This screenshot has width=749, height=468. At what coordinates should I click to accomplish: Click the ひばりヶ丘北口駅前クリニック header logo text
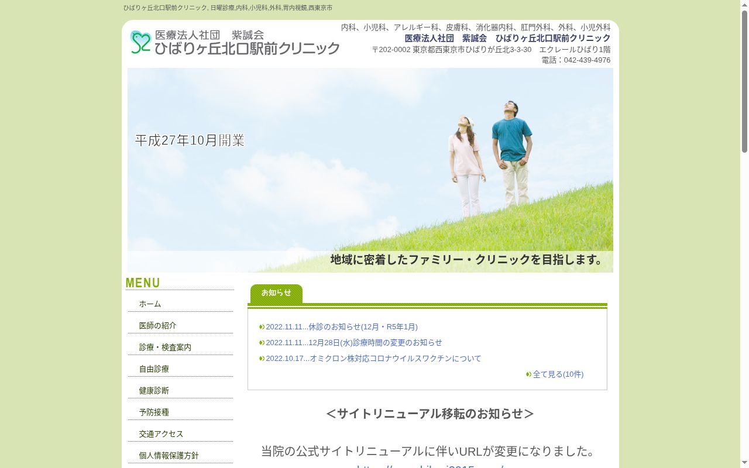(247, 49)
